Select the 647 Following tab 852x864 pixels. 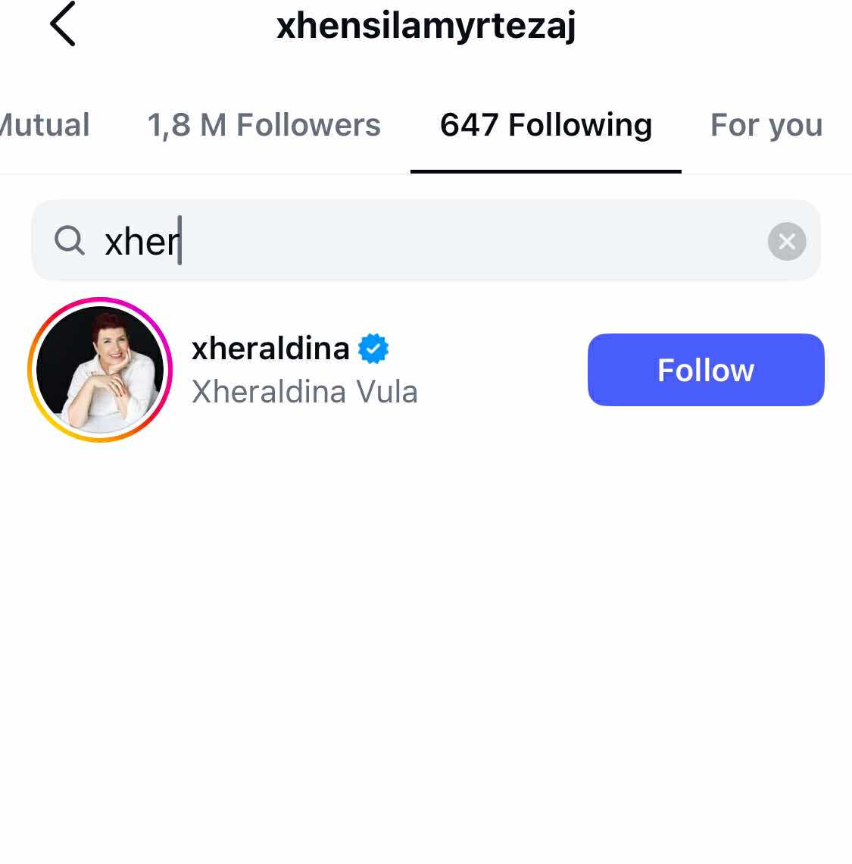pyautogui.click(x=546, y=124)
